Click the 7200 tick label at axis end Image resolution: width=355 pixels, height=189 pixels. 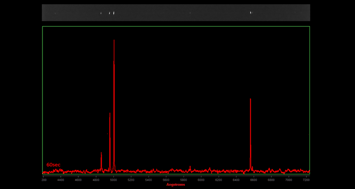click(x=306, y=180)
